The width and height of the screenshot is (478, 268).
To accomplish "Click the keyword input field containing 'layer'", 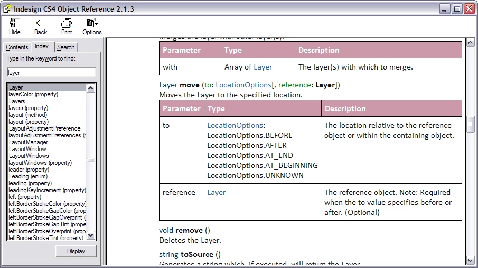I will [51, 73].
